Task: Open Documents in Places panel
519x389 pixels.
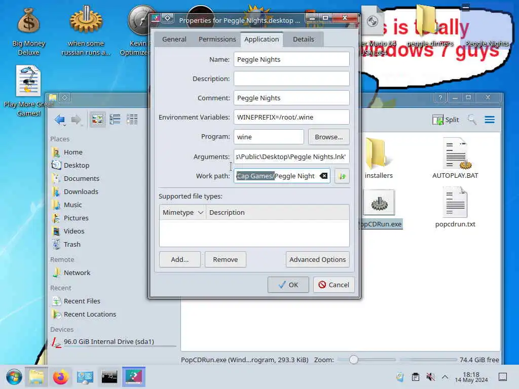Action: pyautogui.click(x=82, y=178)
